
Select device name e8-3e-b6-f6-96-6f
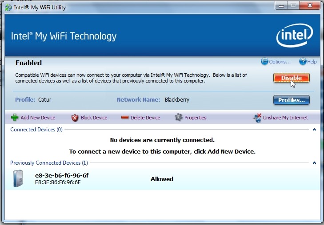(62, 175)
